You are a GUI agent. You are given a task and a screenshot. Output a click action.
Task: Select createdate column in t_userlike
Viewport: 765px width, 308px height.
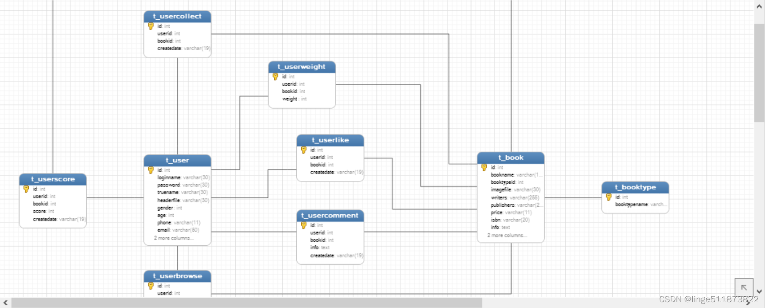point(337,172)
